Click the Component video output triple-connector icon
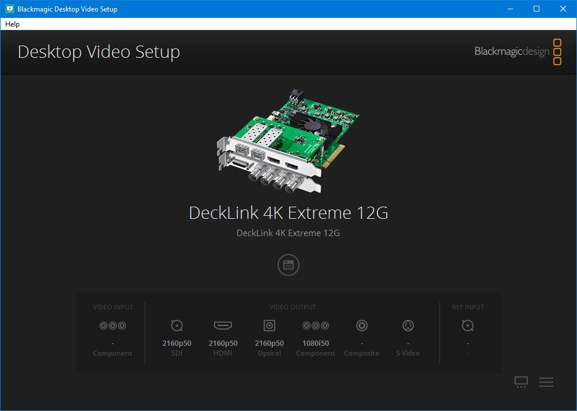577x411 pixels. click(x=315, y=326)
